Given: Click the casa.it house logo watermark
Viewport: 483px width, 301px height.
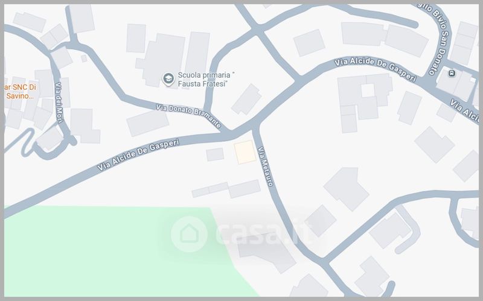Looking at the screenshot, I should 189,234.
